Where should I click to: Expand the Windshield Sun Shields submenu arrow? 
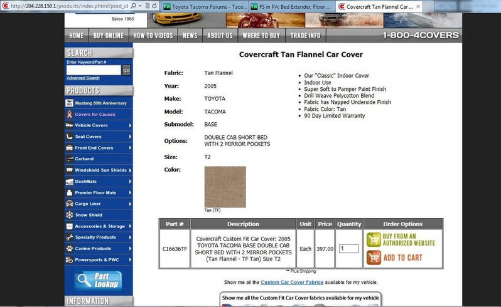click(x=130, y=170)
